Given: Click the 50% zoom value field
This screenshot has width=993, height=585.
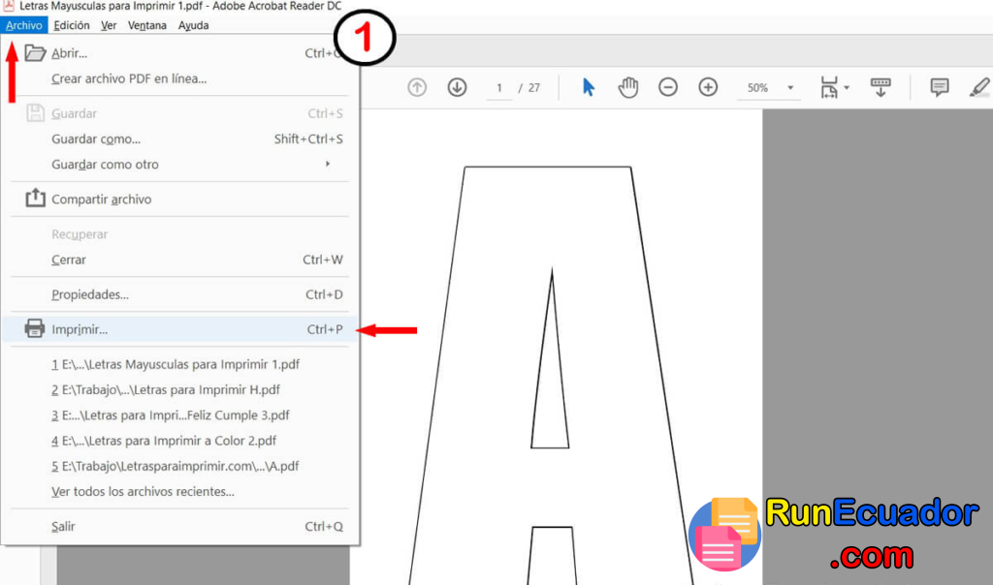Looking at the screenshot, I should click(x=758, y=88).
